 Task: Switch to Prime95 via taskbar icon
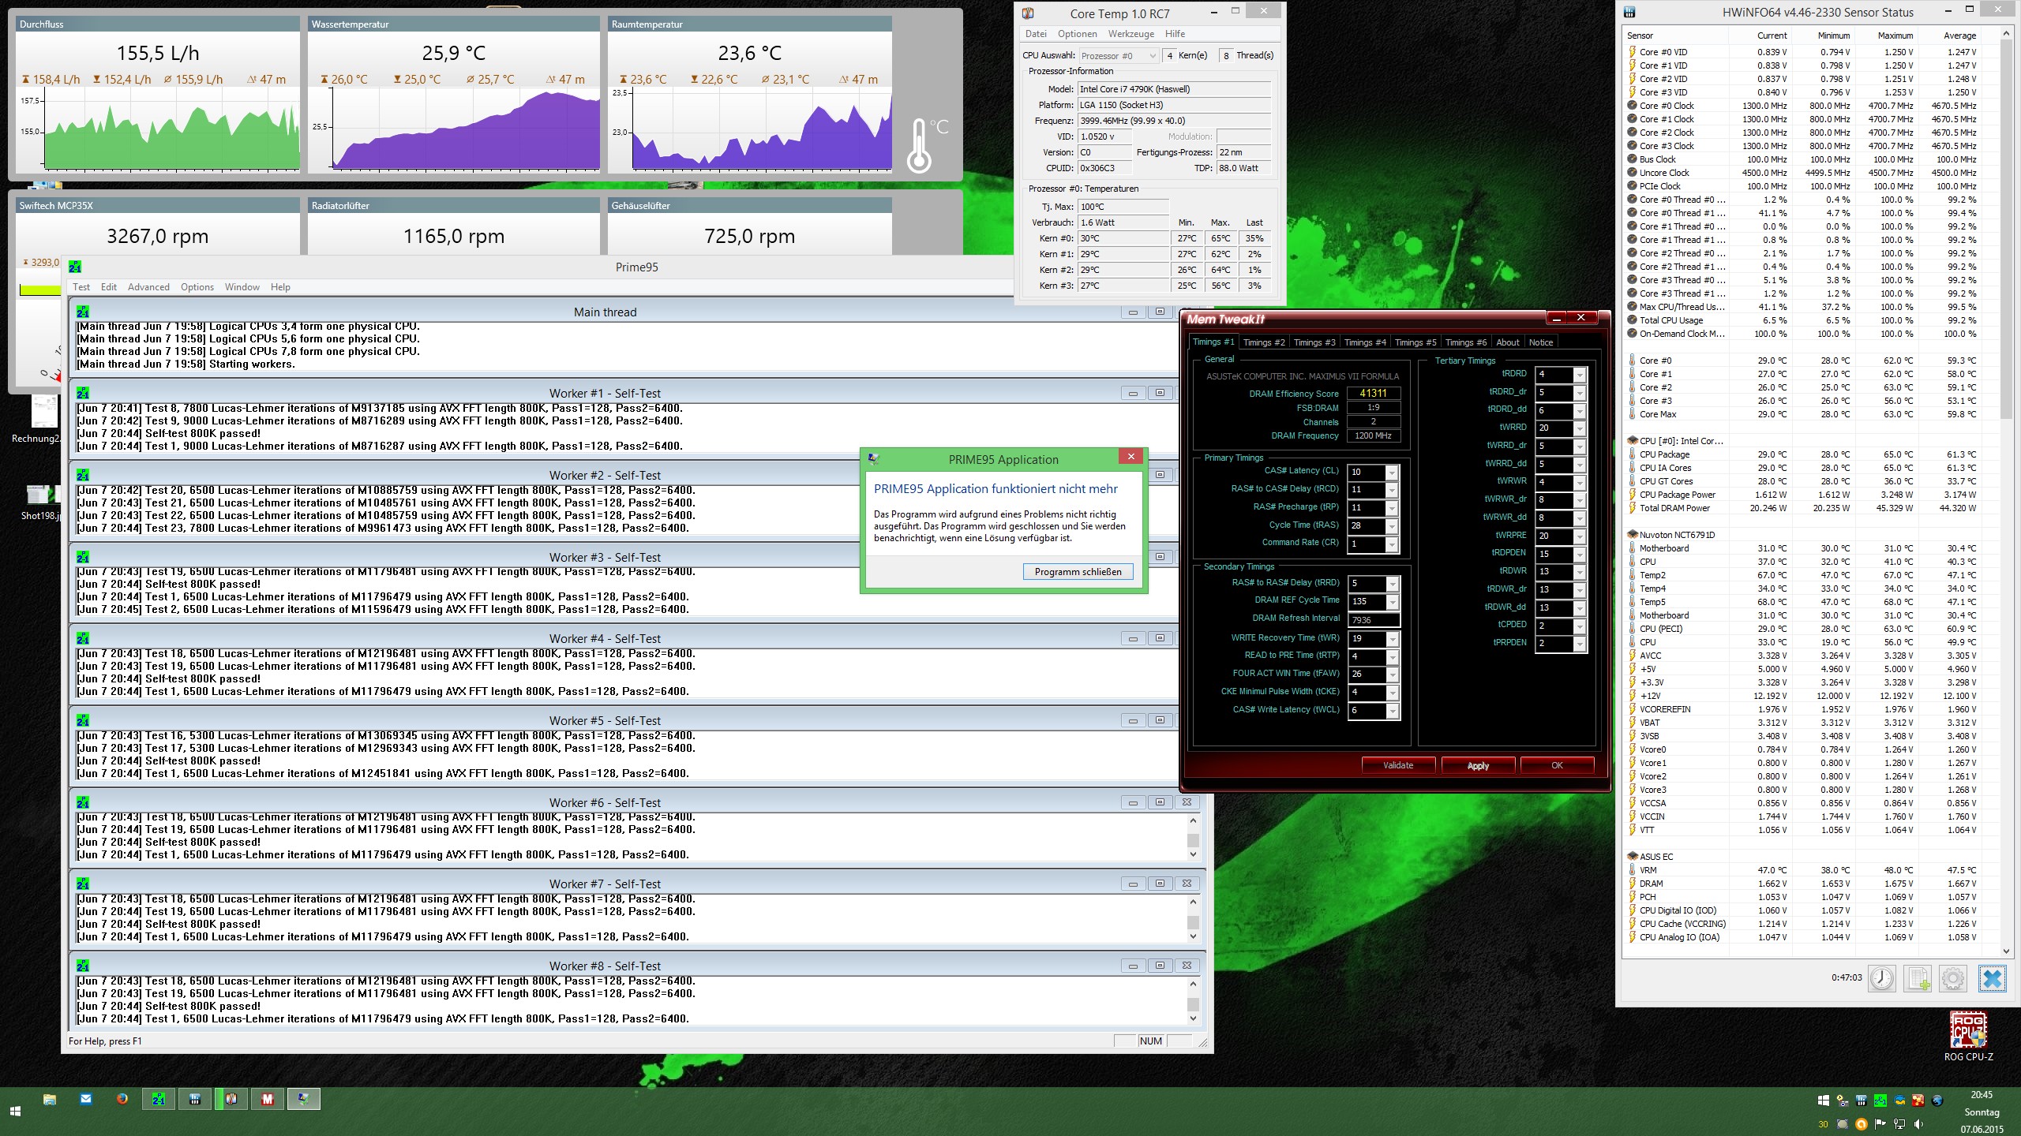point(159,1099)
